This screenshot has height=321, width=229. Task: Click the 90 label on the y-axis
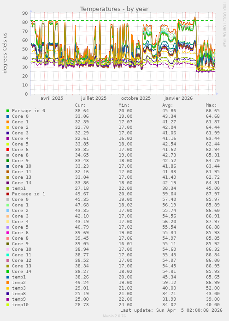[x=25, y=13]
